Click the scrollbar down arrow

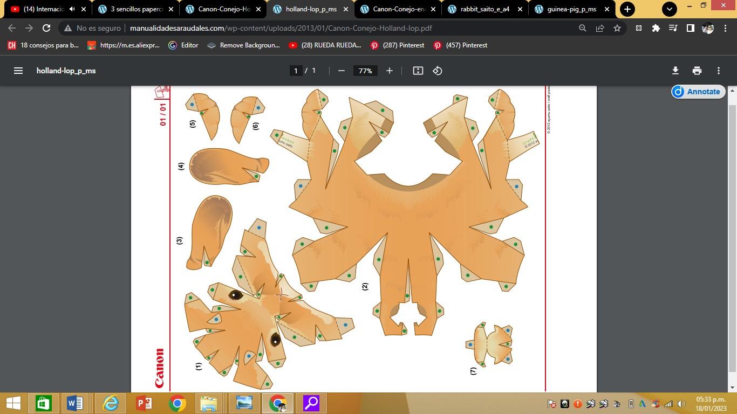pyautogui.click(x=732, y=388)
